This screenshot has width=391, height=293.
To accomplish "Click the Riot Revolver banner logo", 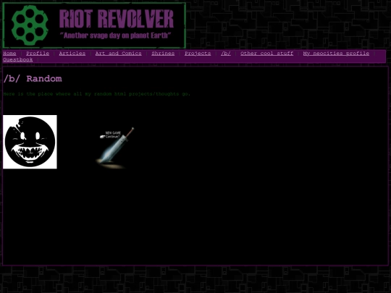I will coord(94,25).
